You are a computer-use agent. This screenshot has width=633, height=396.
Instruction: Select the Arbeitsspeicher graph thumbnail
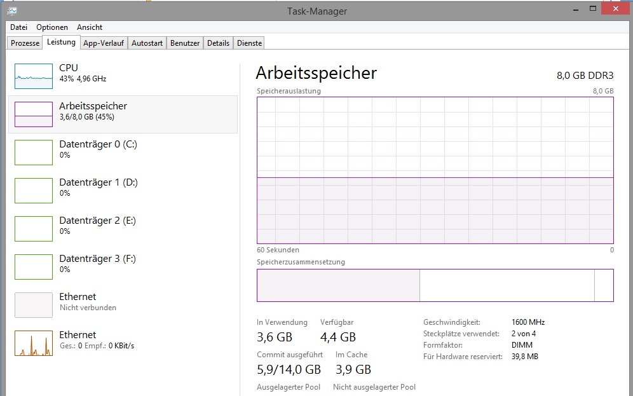34,114
